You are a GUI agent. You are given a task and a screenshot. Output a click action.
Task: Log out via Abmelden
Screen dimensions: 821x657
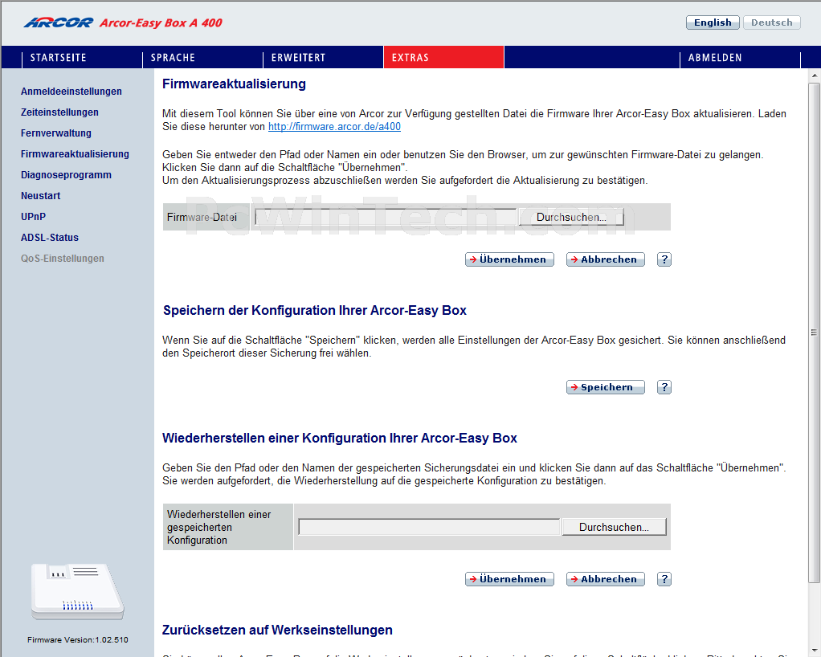point(715,58)
